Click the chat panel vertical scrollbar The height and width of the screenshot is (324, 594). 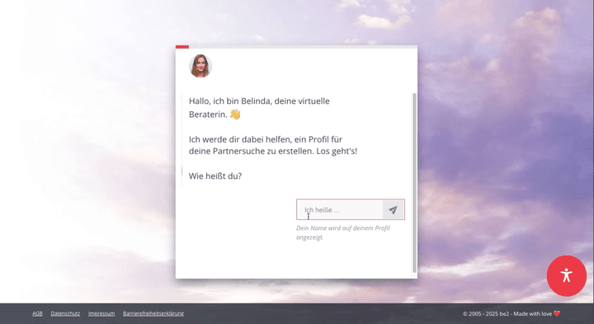click(414, 182)
